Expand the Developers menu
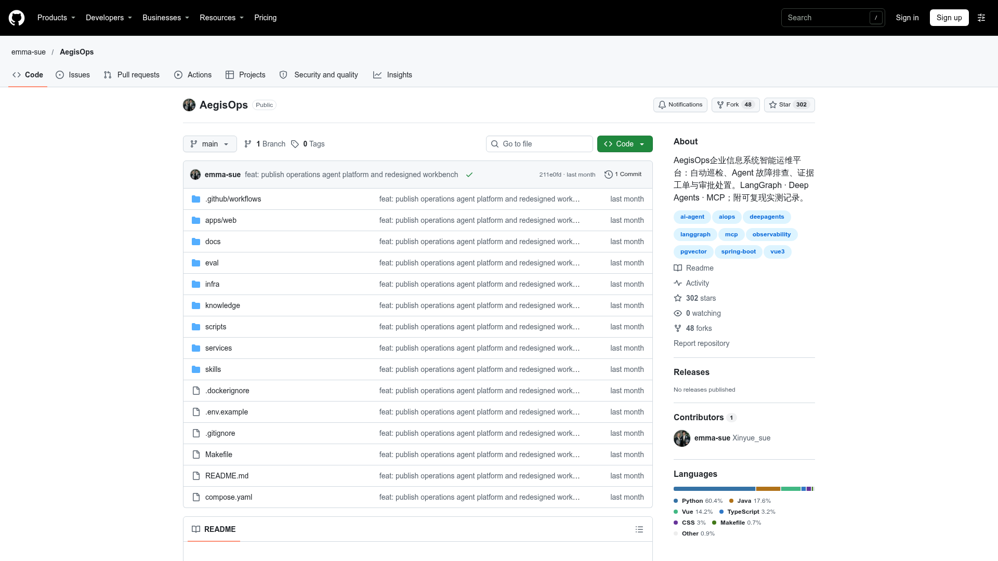The height and width of the screenshot is (561, 998). coord(109,18)
